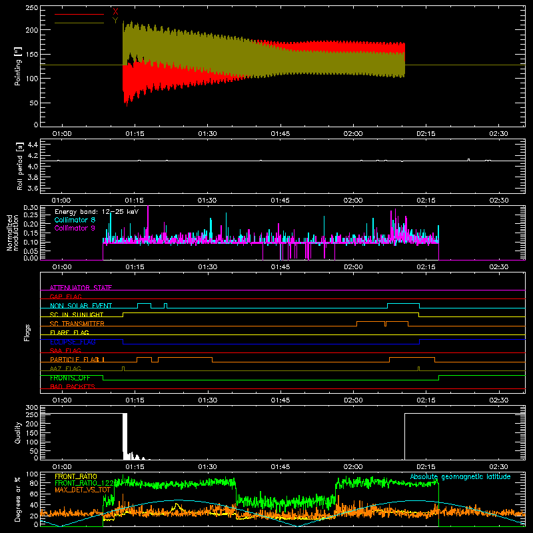Select the Energy band: 12-25 keV label
Image resolution: width=533 pixels, height=533 pixels.
[97, 212]
